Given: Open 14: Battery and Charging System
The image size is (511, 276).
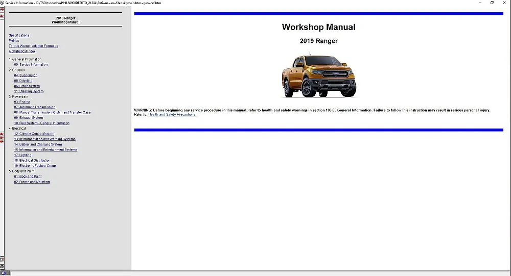Looking at the screenshot, I should [38, 144].
